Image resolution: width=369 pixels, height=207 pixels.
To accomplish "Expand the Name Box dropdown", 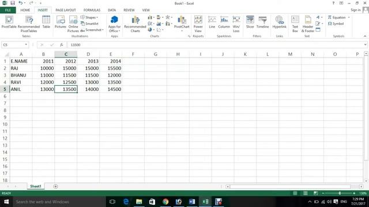I will [26, 45].
